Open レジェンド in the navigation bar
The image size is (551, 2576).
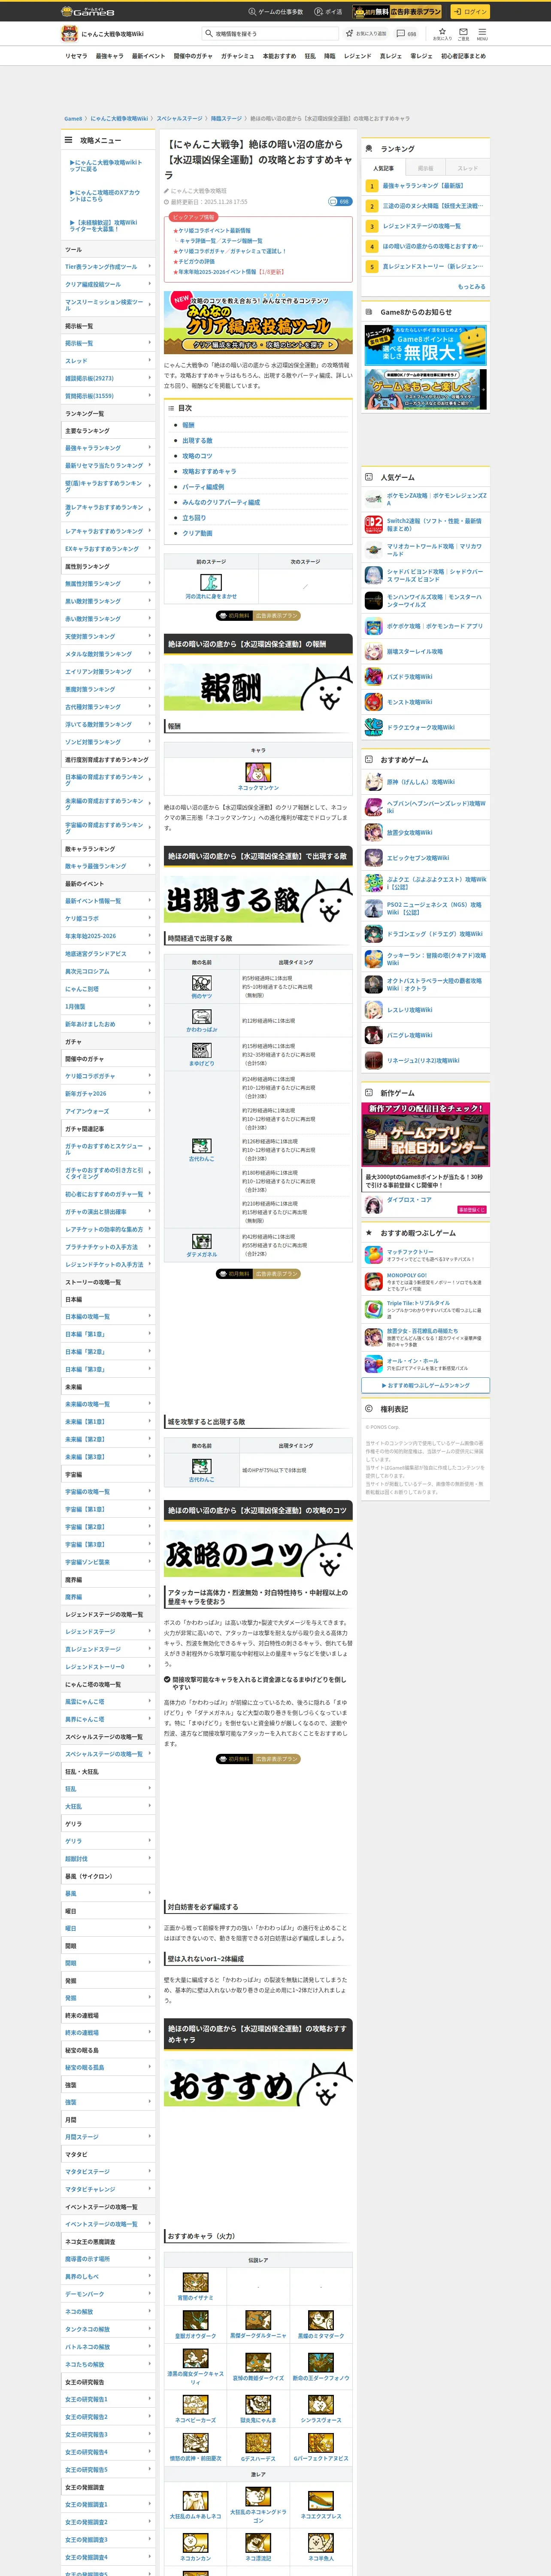tap(357, 56)
